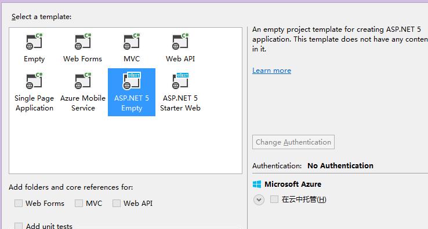Select Azure Mobile Service template icon
The width and height of the screenshot is (428, 229).
pyautogui.click(x=83, y=80)
